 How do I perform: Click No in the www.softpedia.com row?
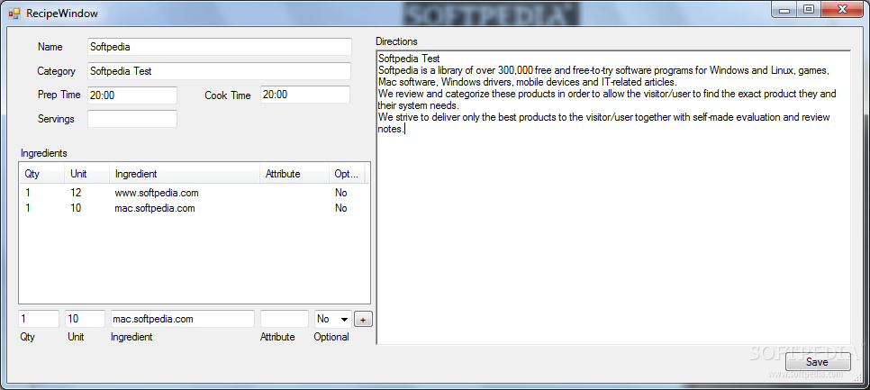tap(340, 193)
